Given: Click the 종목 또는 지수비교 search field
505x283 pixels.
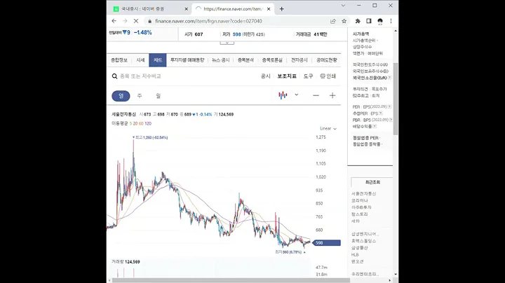Looking at the screenshot, I should pos(140,76).
